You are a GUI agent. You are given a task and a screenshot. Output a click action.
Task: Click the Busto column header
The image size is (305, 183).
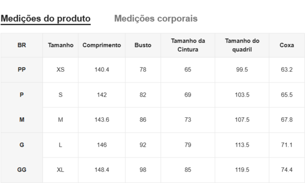pyautogui.click(x=143, y=45)
